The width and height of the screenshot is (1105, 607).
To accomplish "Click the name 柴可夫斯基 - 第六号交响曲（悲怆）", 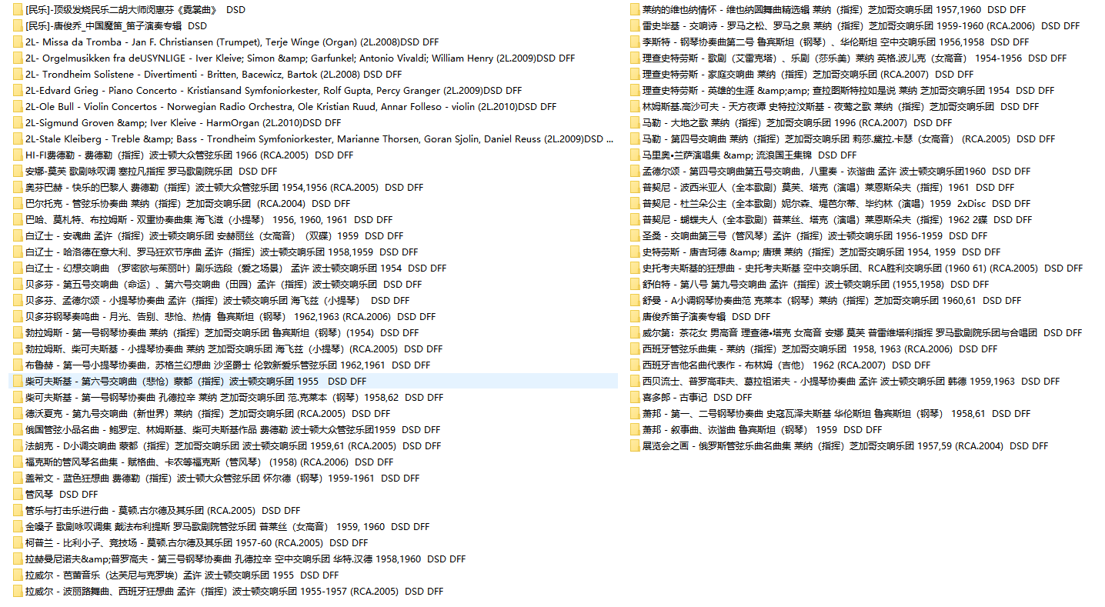I will (x=195, y=381).
